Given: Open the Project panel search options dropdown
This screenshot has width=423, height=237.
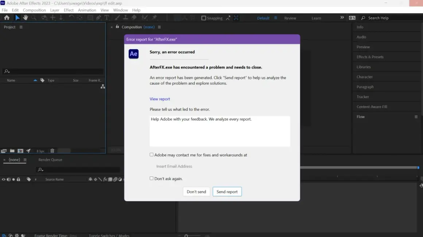Looking at the screenshot, I should click(x=7, y=71).
